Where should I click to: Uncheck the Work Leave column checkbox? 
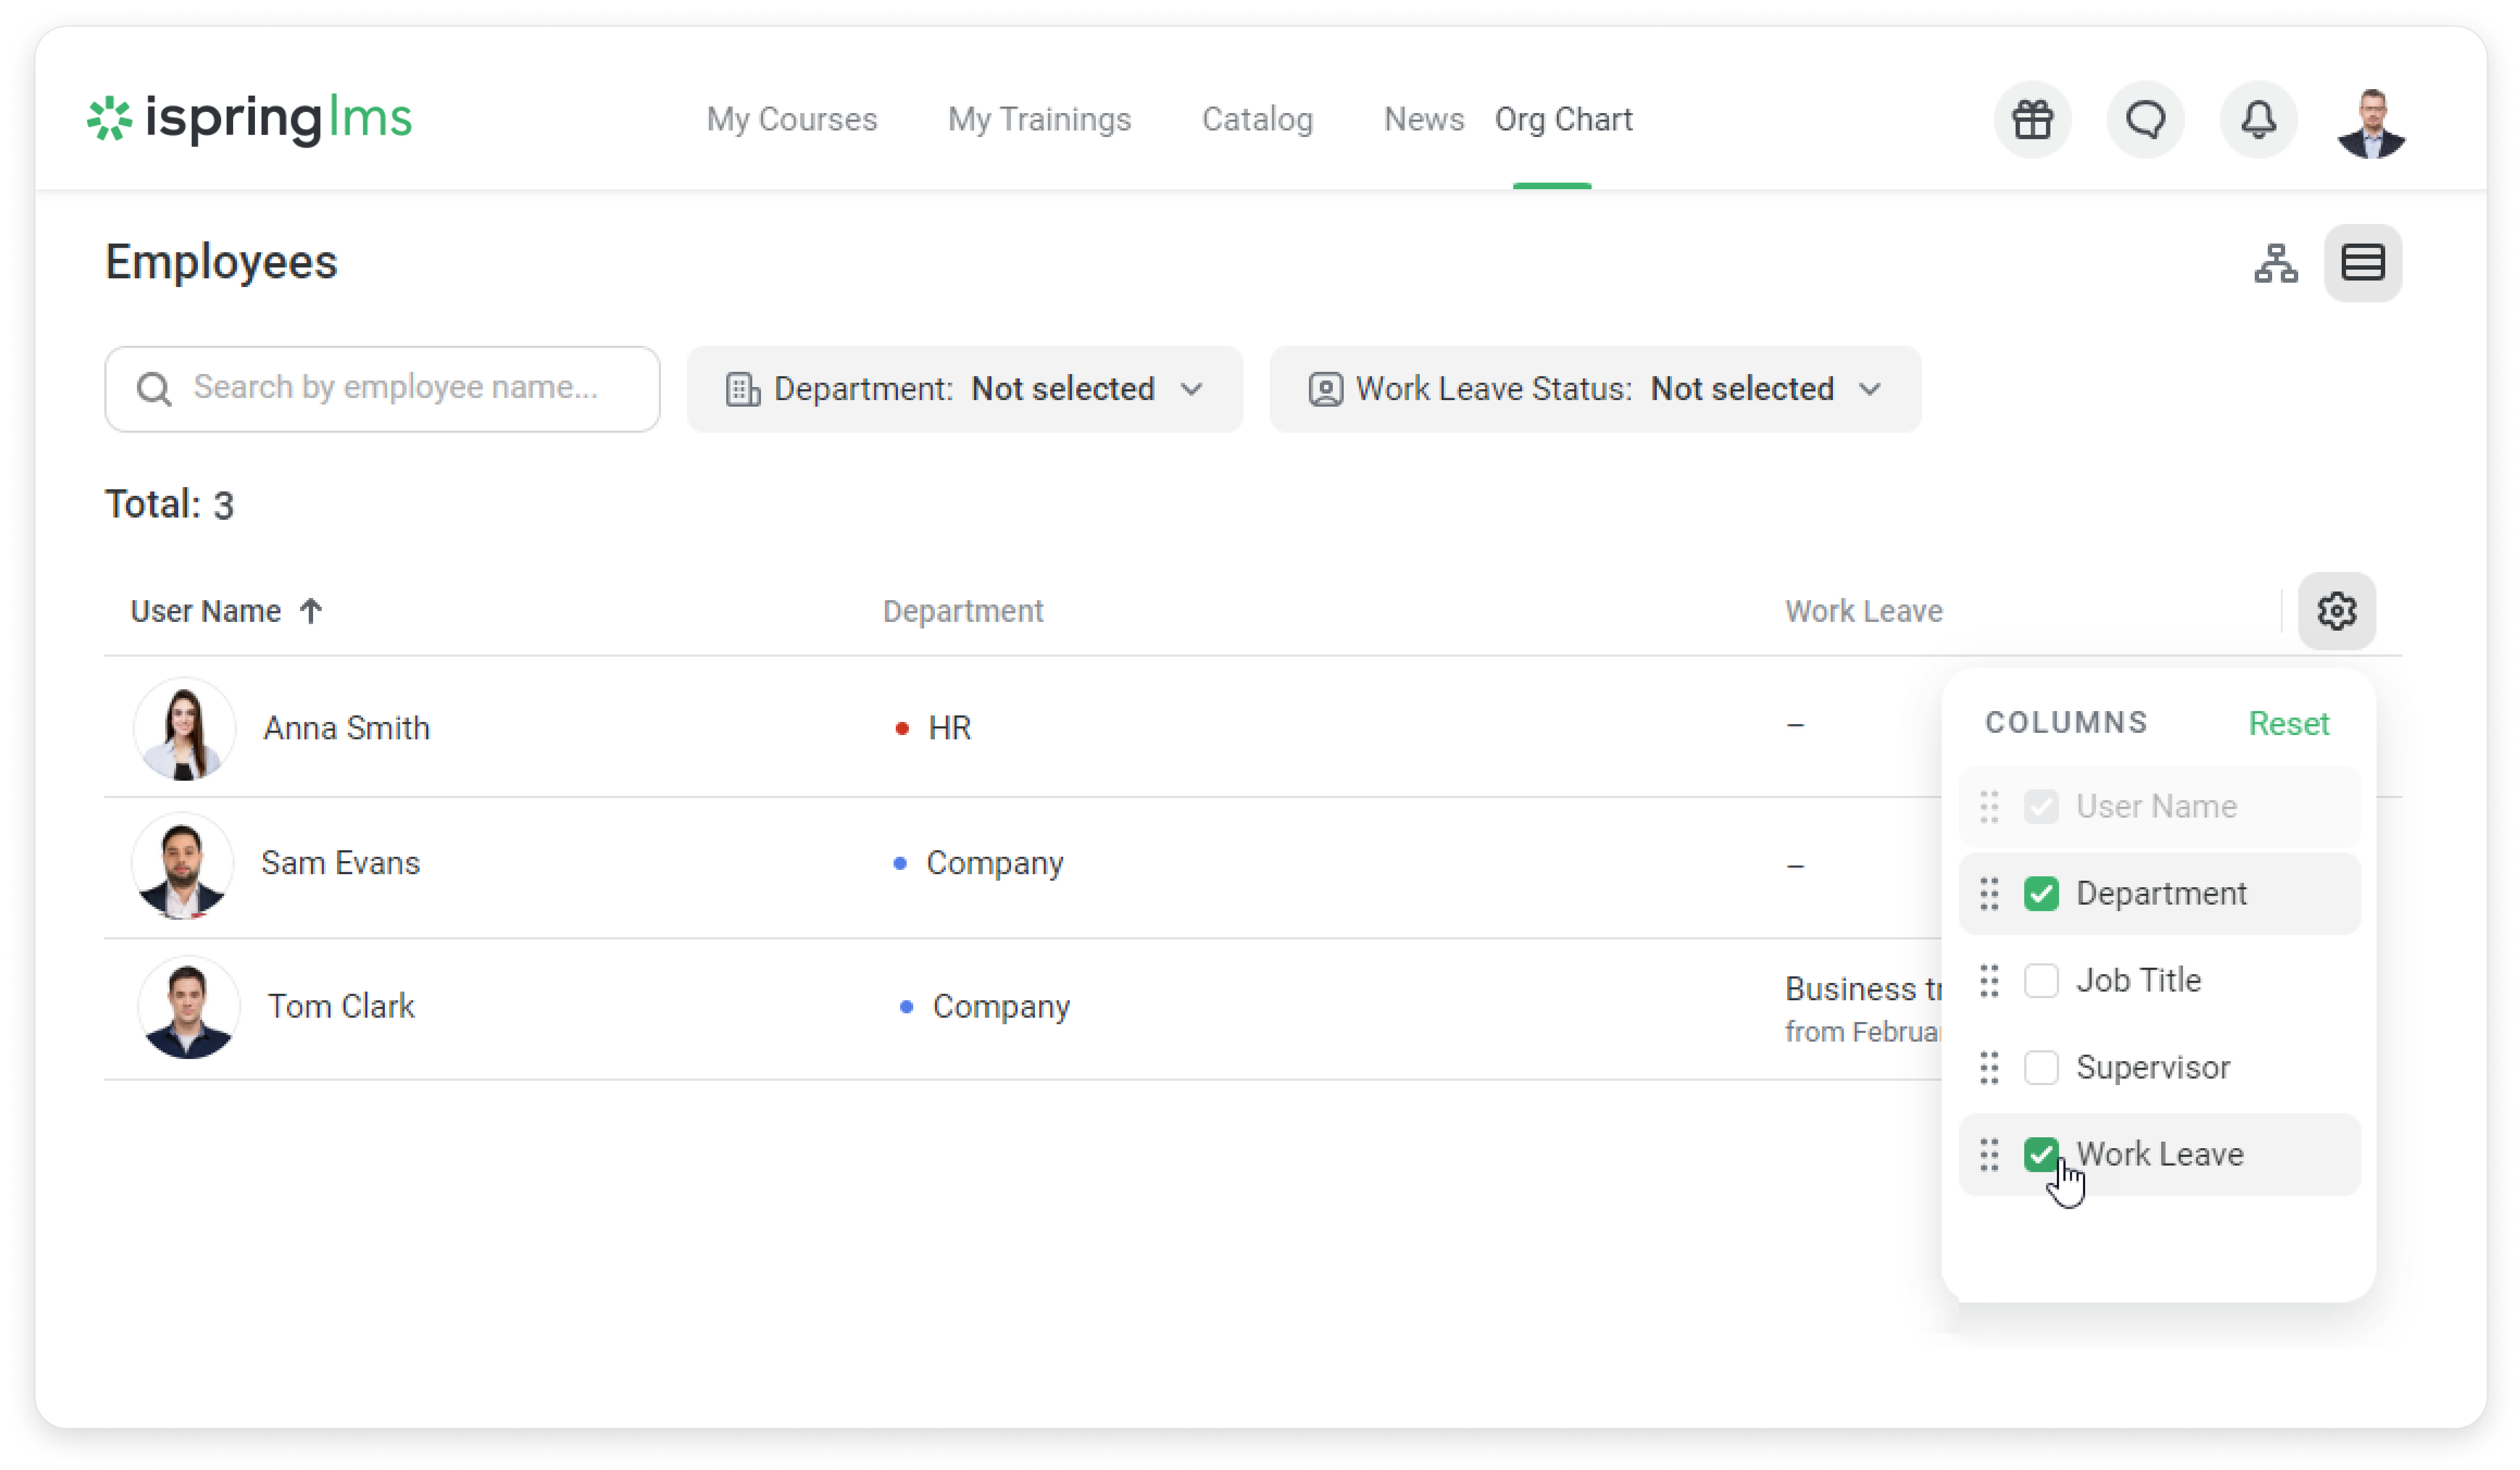[2041, 1155]
